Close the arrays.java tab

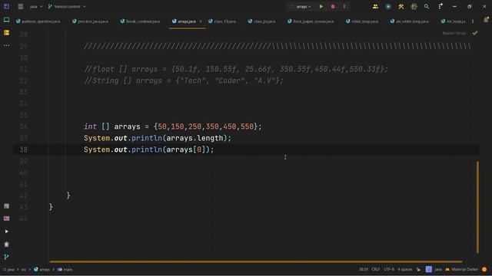tap(201, 21)
